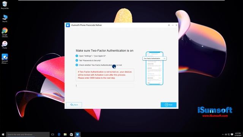Image resolution: width=243 pixels, height=137 pixels.
Task: Click step 3 'Check whether Two-Factor Authentication' text
Action: point(100,65)
